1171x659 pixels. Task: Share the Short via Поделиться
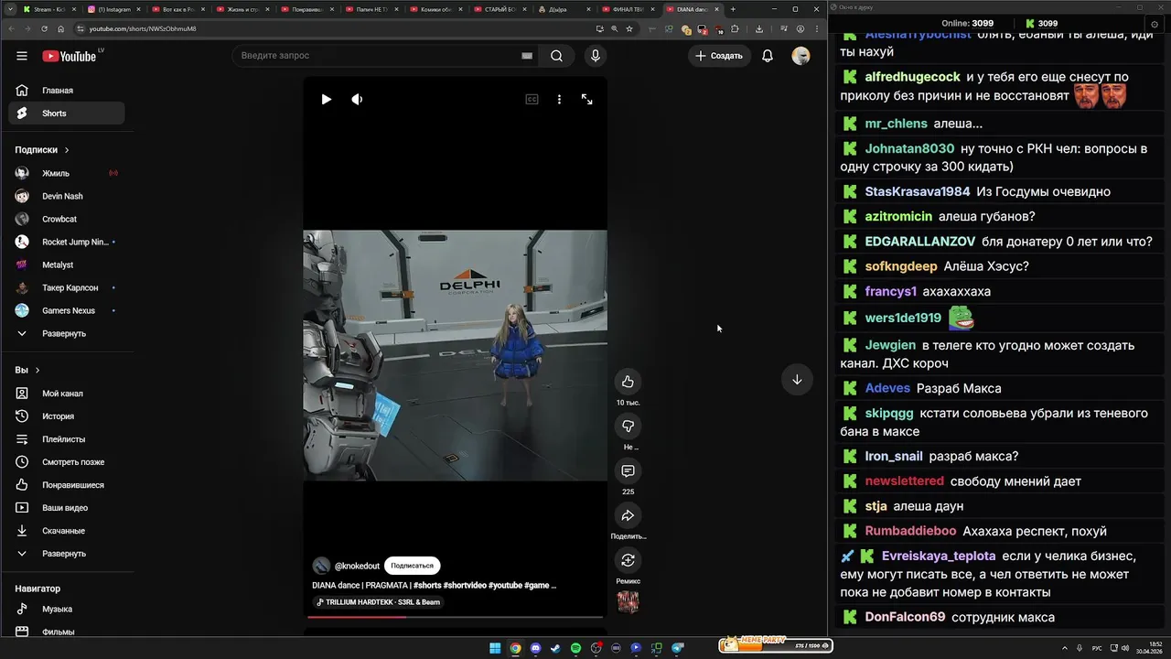click(628, 515)
